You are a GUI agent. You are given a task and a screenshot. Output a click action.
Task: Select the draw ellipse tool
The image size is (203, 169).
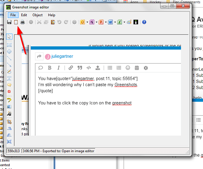pos(9,52)
